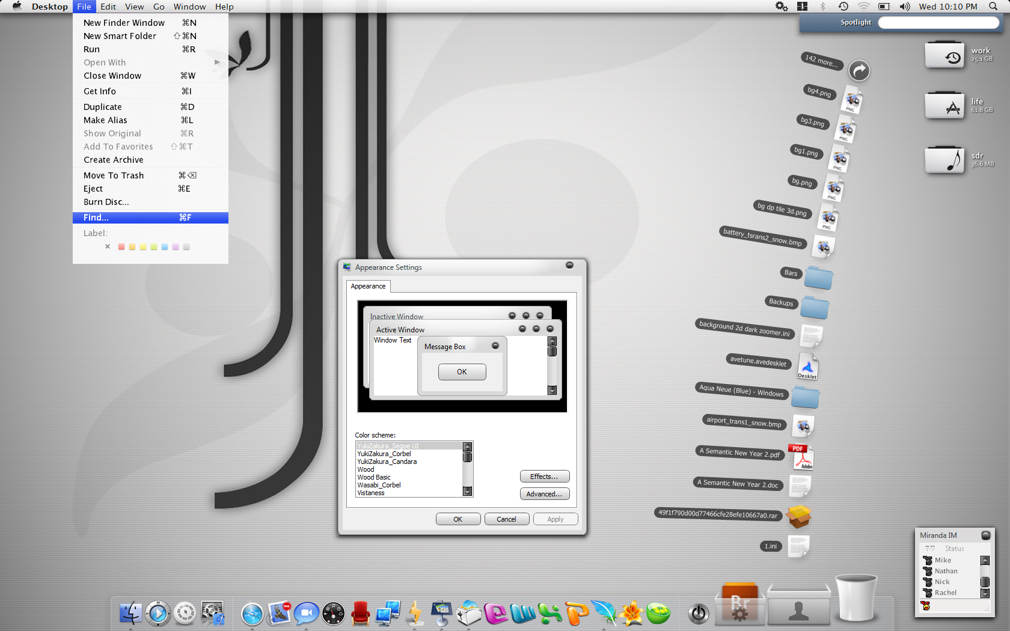Open the red armchair Front Row icon
The height and width of the screenshot is (631, 1010).
[x=360, y=613]
